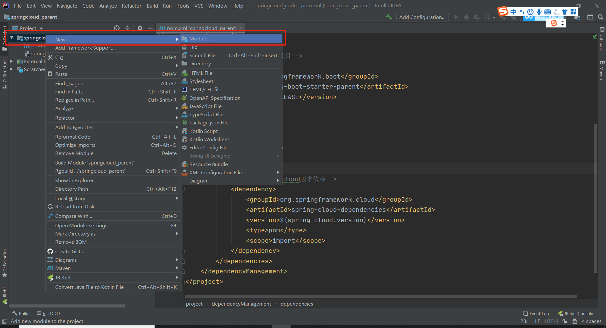
Task: Click the Project panel horizontal scrollbar
Action: coord(67,306)
